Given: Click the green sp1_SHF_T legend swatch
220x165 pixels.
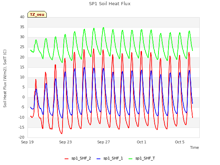Looking at the screenshot, I should (x=131, y=159).
